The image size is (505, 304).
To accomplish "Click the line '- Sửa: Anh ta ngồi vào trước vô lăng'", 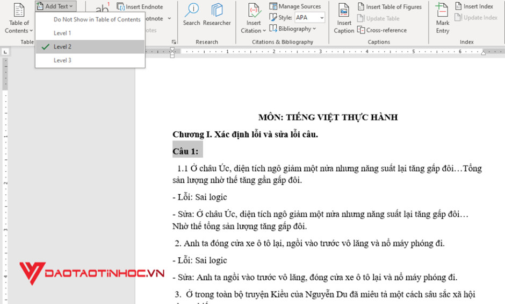I will point(315,277).
